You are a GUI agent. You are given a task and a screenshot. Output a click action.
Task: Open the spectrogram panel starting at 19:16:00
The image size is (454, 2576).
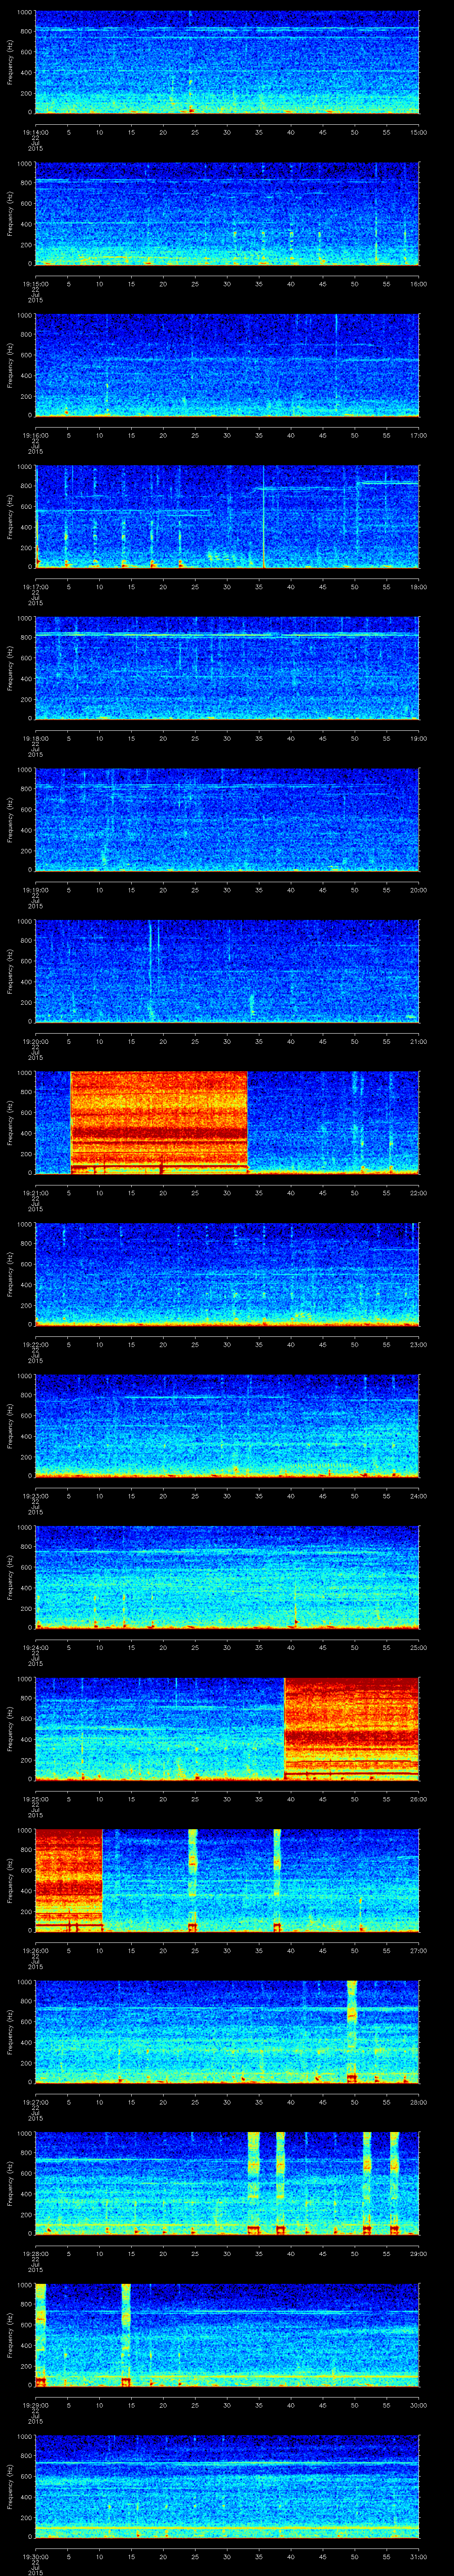(x=227, y=365)
